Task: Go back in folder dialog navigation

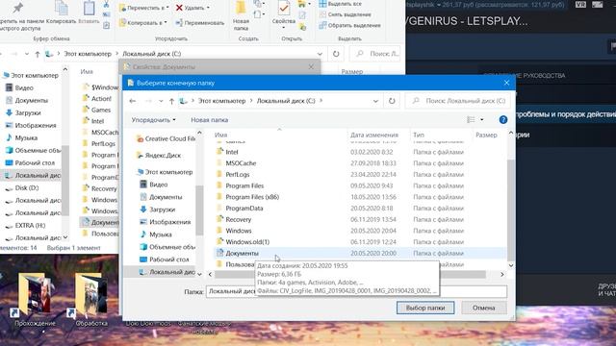Action: point(133,101)
